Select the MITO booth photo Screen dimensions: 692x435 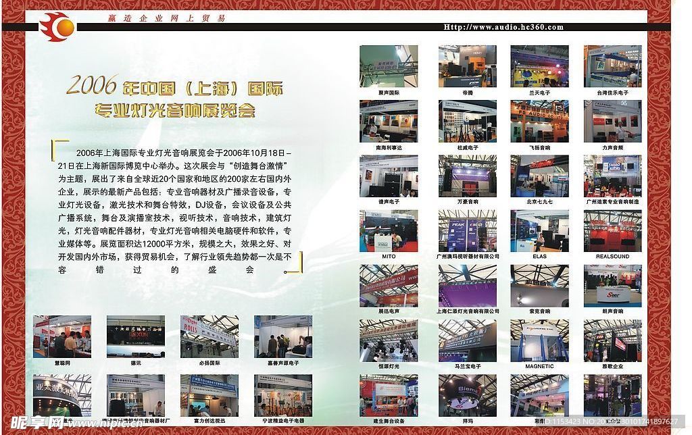tap(389, 231)
